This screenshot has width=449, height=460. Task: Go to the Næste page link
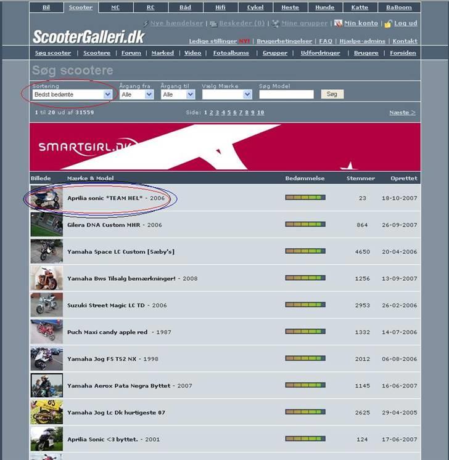point(402,113)
